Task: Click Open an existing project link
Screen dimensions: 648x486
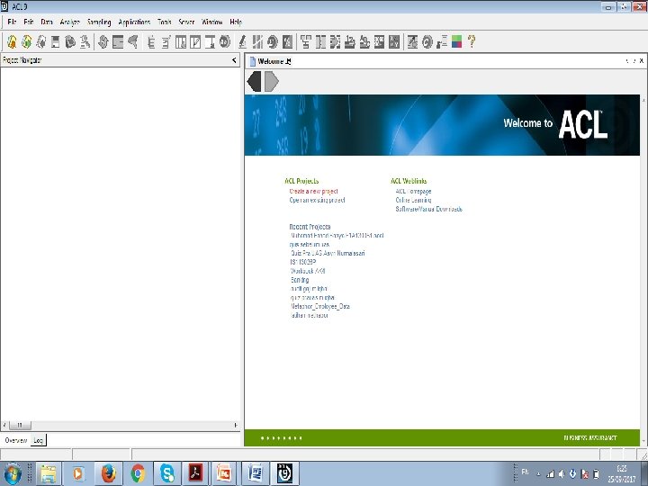Action: coord(317,200)
